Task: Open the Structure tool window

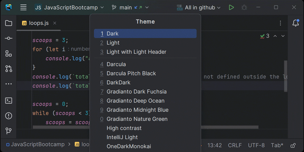Action: (x=8, y=53)
